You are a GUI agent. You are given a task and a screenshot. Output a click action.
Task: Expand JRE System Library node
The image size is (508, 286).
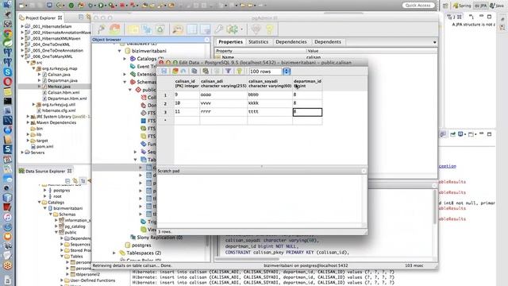pos(28,117)
